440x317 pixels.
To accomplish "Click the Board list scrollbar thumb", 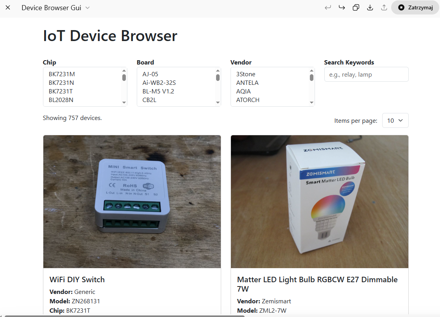I will 218,77.
